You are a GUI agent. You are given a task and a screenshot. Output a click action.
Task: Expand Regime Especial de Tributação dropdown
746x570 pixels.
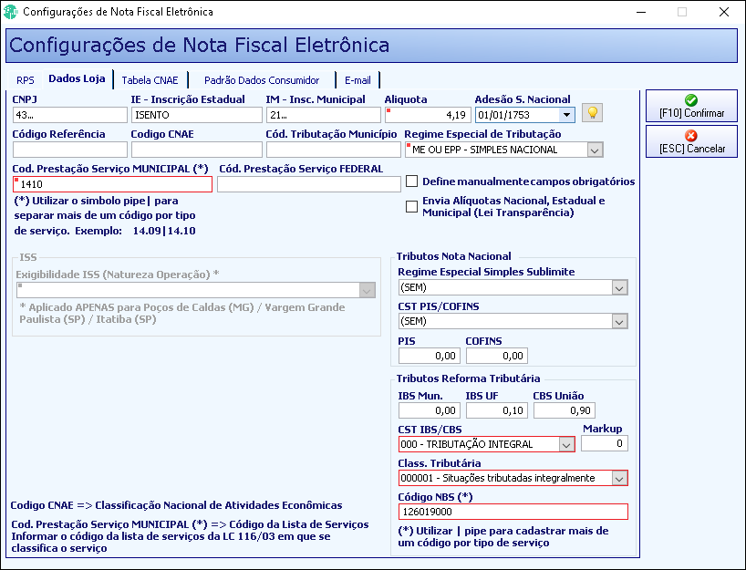point(595,150)
